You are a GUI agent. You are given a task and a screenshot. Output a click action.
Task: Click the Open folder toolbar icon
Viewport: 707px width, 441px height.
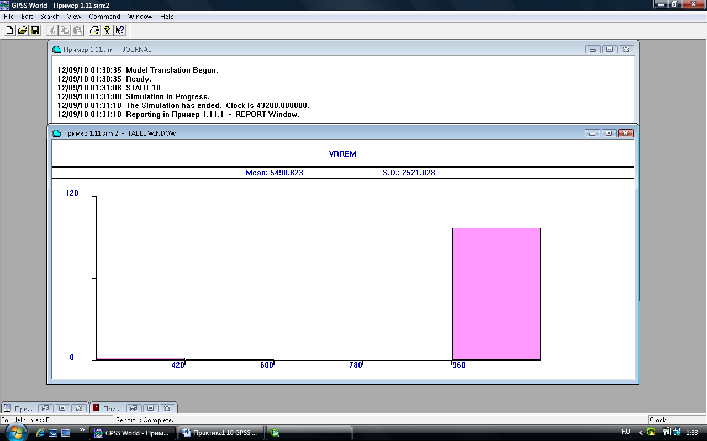(22, 30)
